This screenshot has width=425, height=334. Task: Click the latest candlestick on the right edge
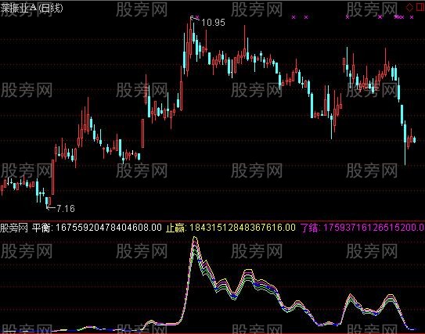(414, 140)
